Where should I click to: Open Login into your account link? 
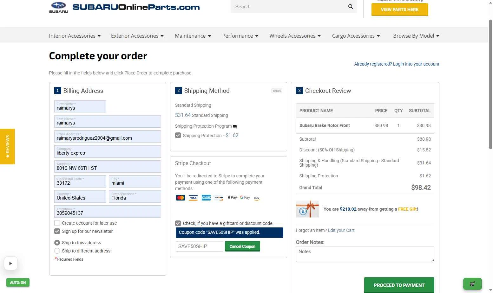pyautogui.click(x=416, y=64)
